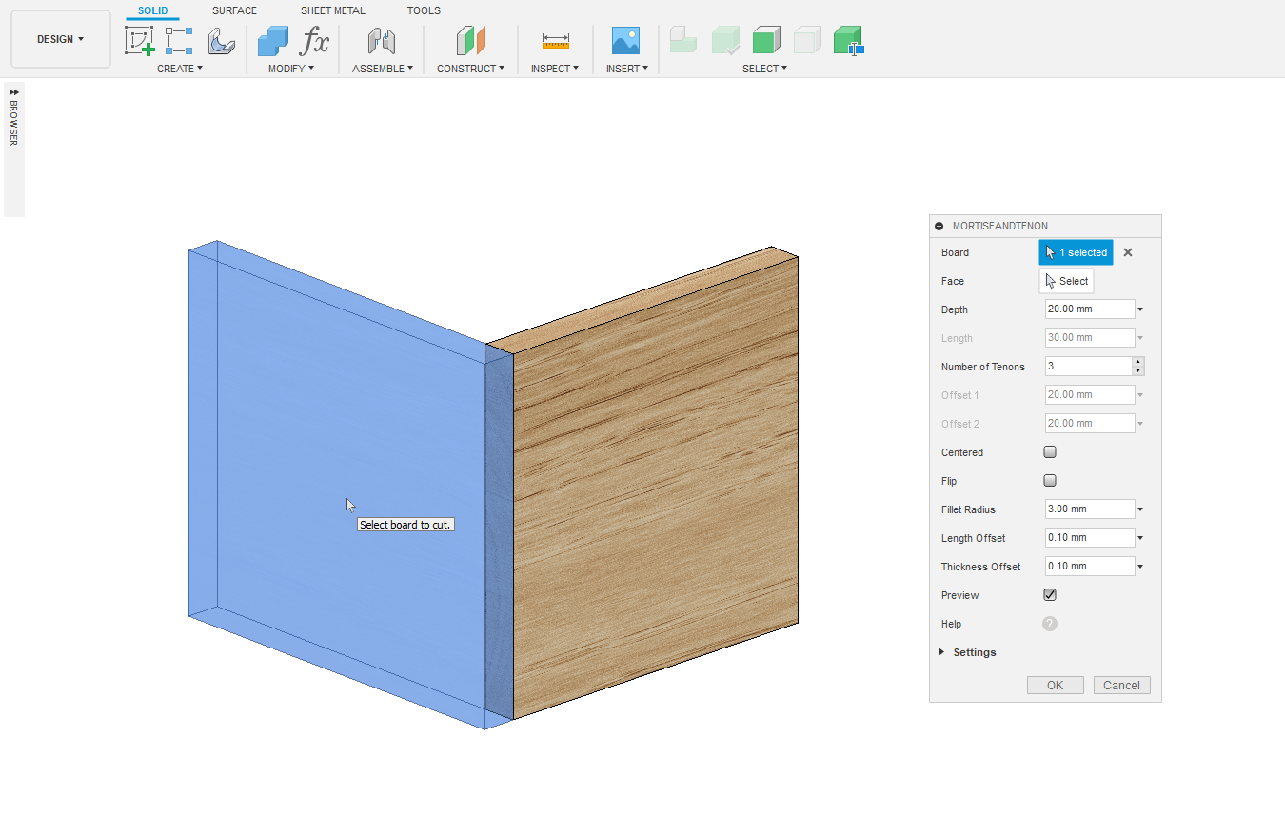Click the Fillet Radius input field
Viewport: 1285px width, 818px height.
(1089, 509)
